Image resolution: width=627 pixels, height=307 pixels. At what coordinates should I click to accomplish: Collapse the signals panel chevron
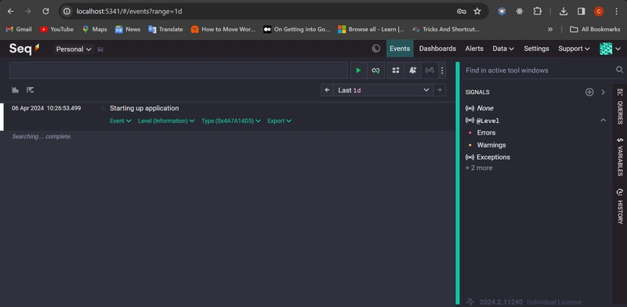603,92
